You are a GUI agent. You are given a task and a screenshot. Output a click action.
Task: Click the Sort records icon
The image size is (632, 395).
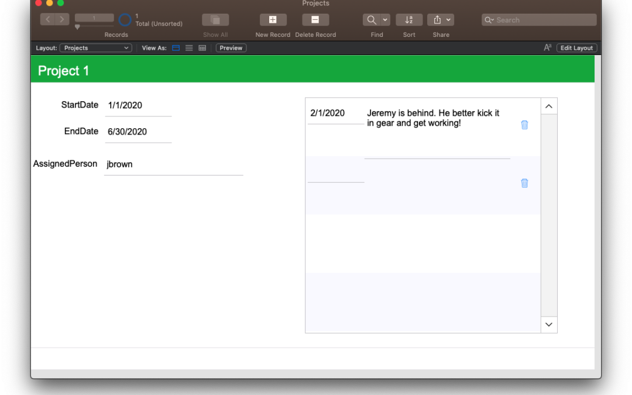pyautogui.click(x=409, y=20)
